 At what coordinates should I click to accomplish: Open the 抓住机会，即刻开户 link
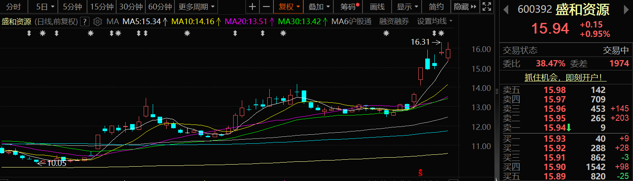pyautogui.click(x=566, y=77)
